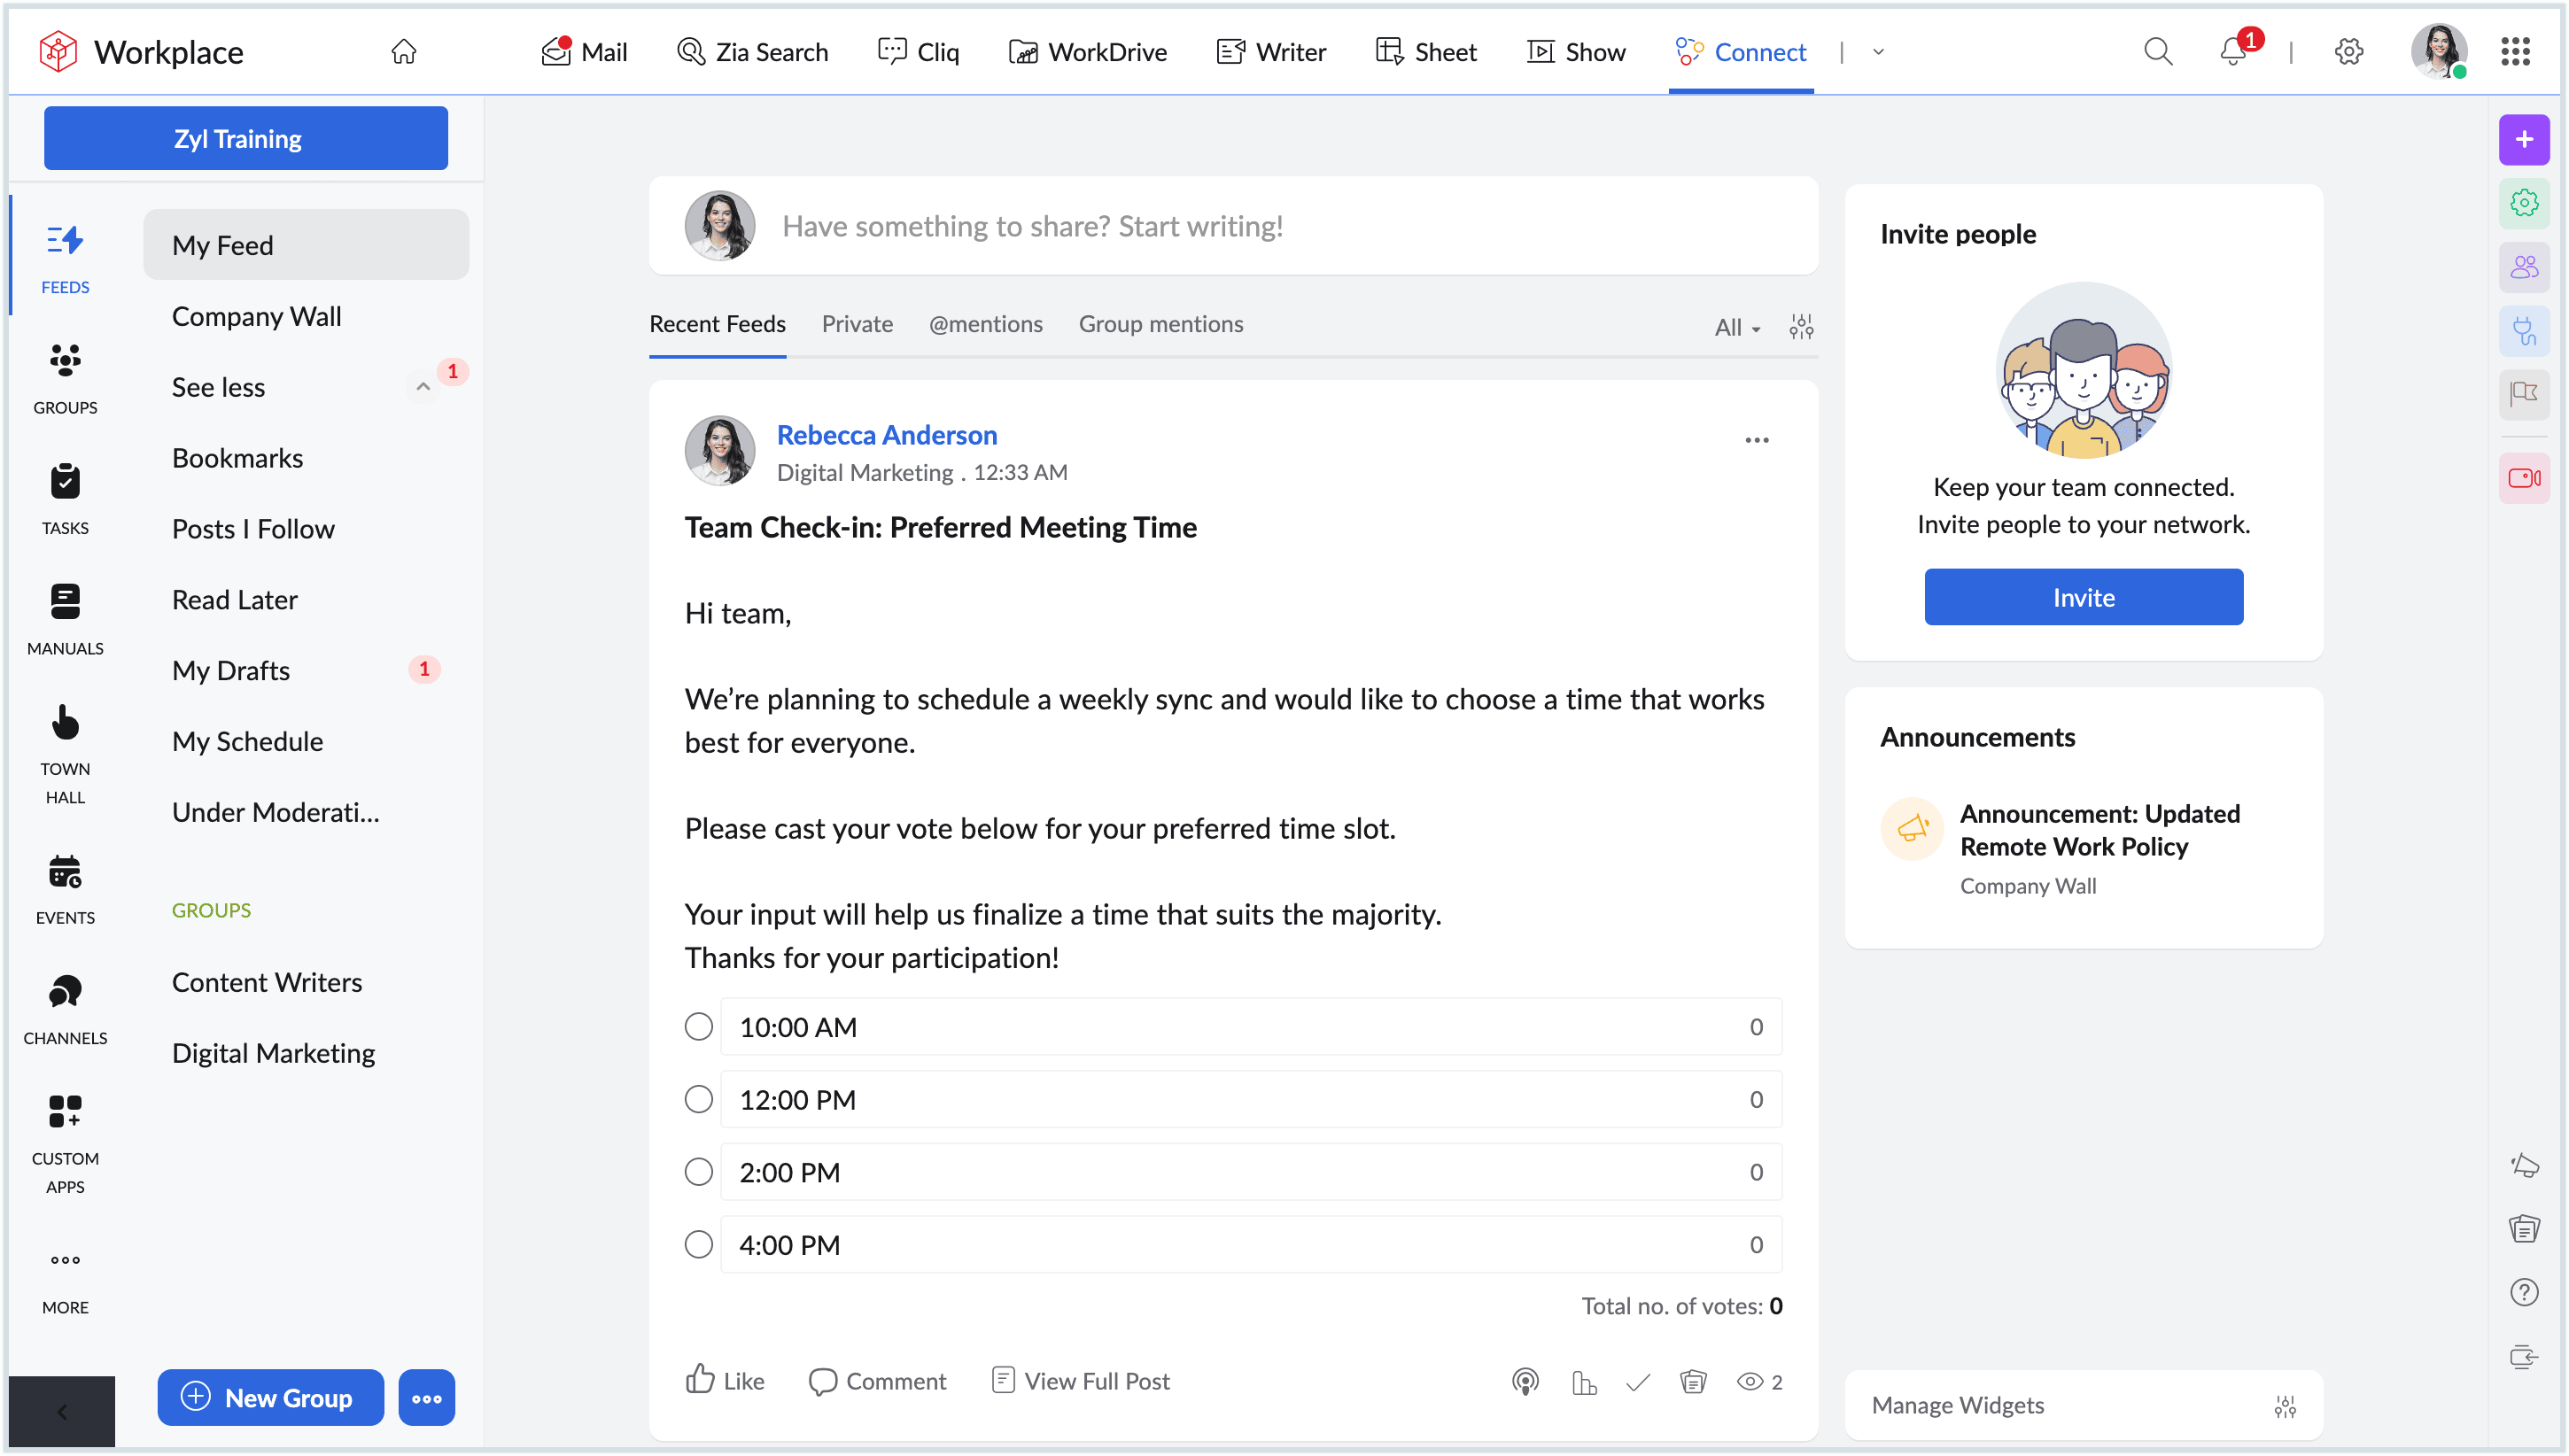Click the purple plus create button
2569x1456 pixels.
[x=2523, y=140]
